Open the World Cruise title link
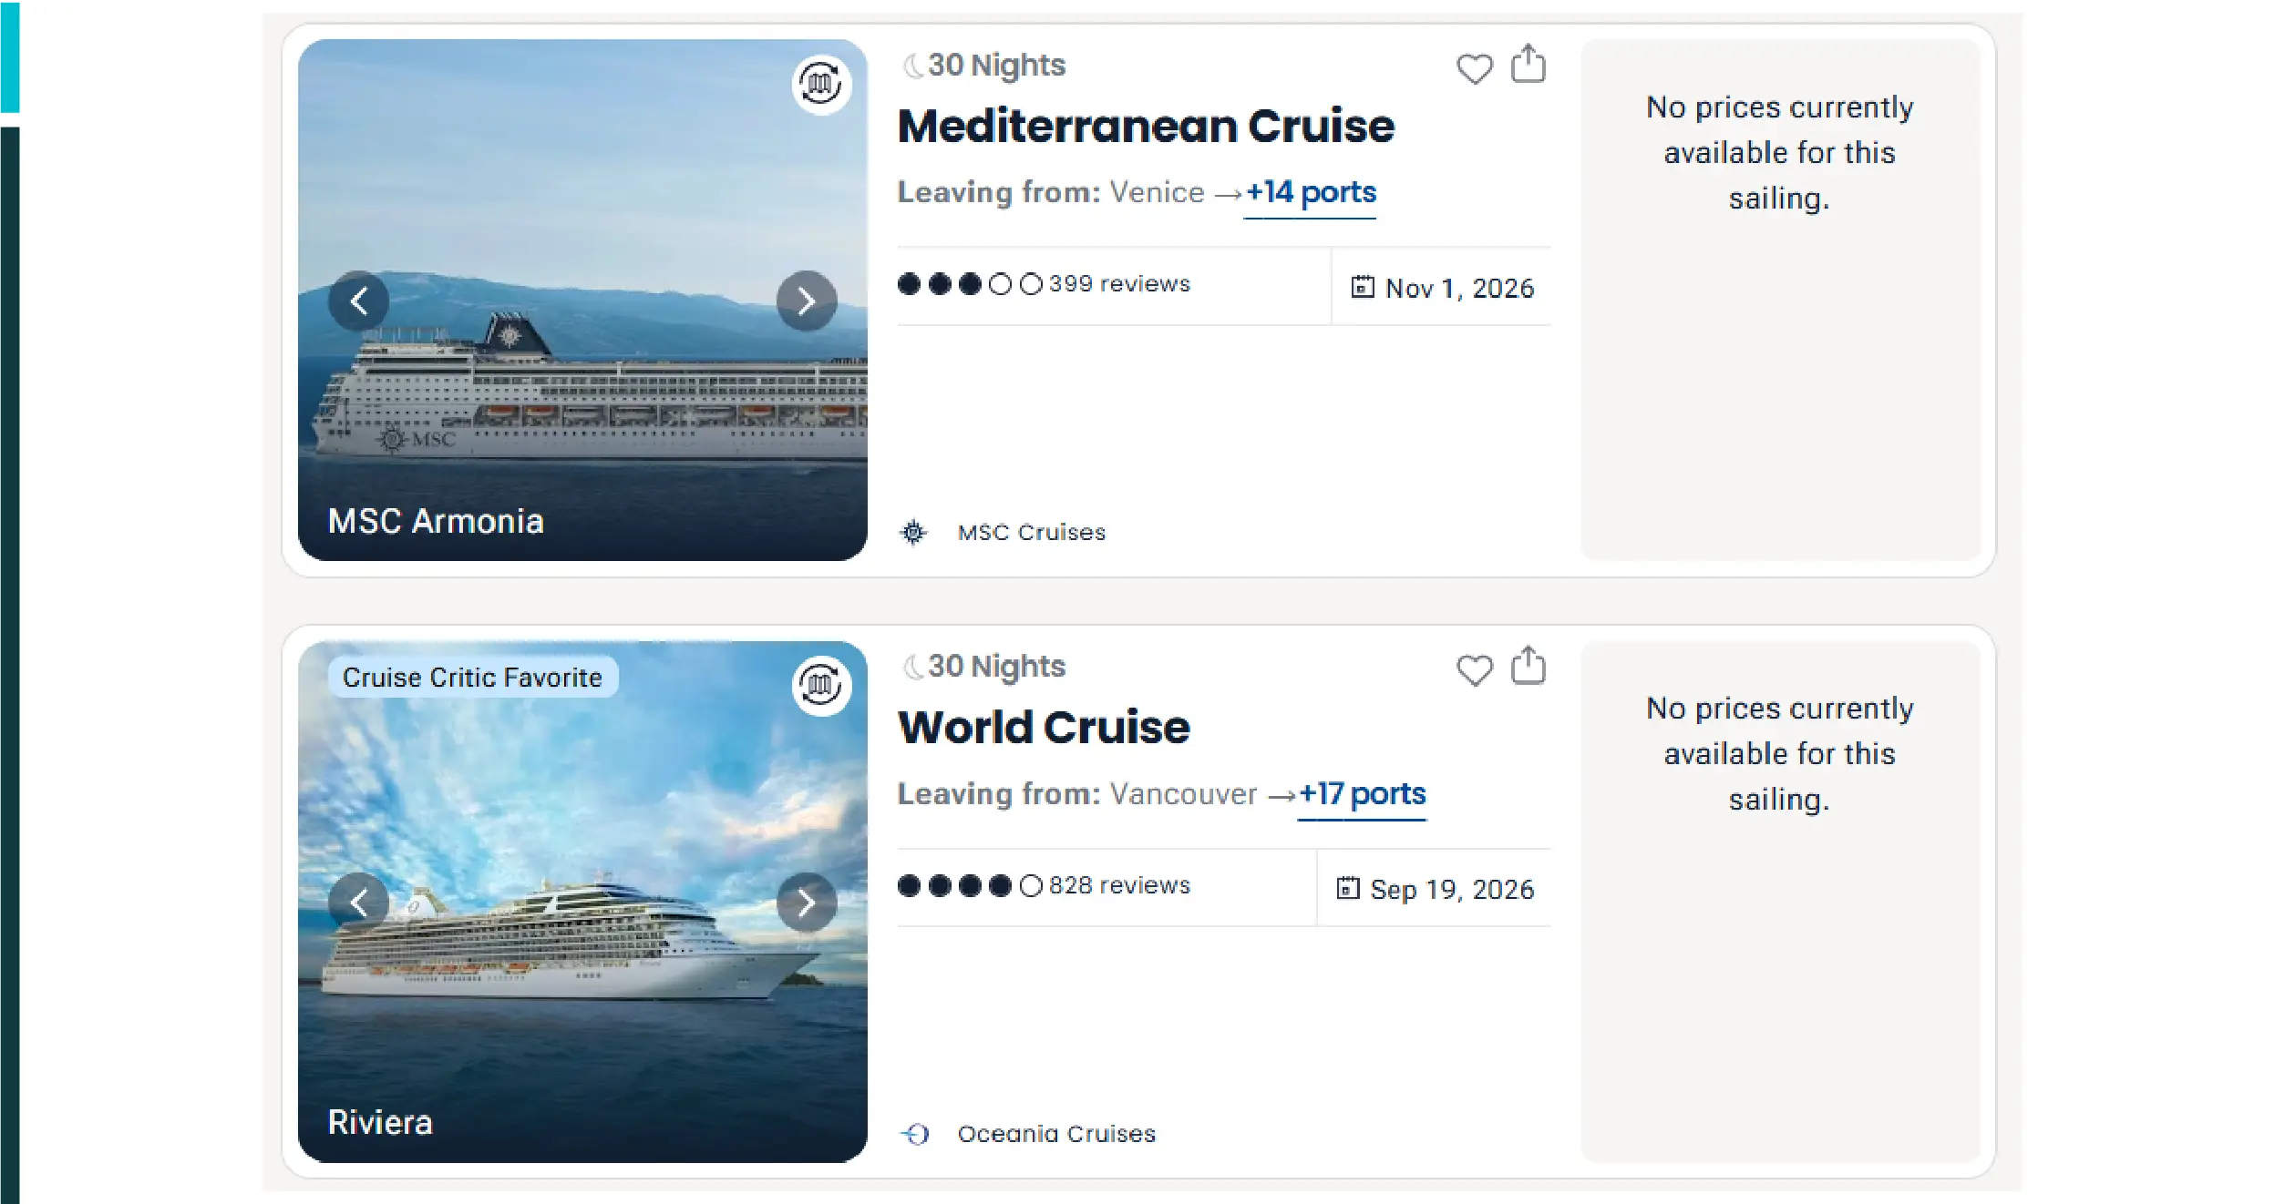 [1044, 726]
